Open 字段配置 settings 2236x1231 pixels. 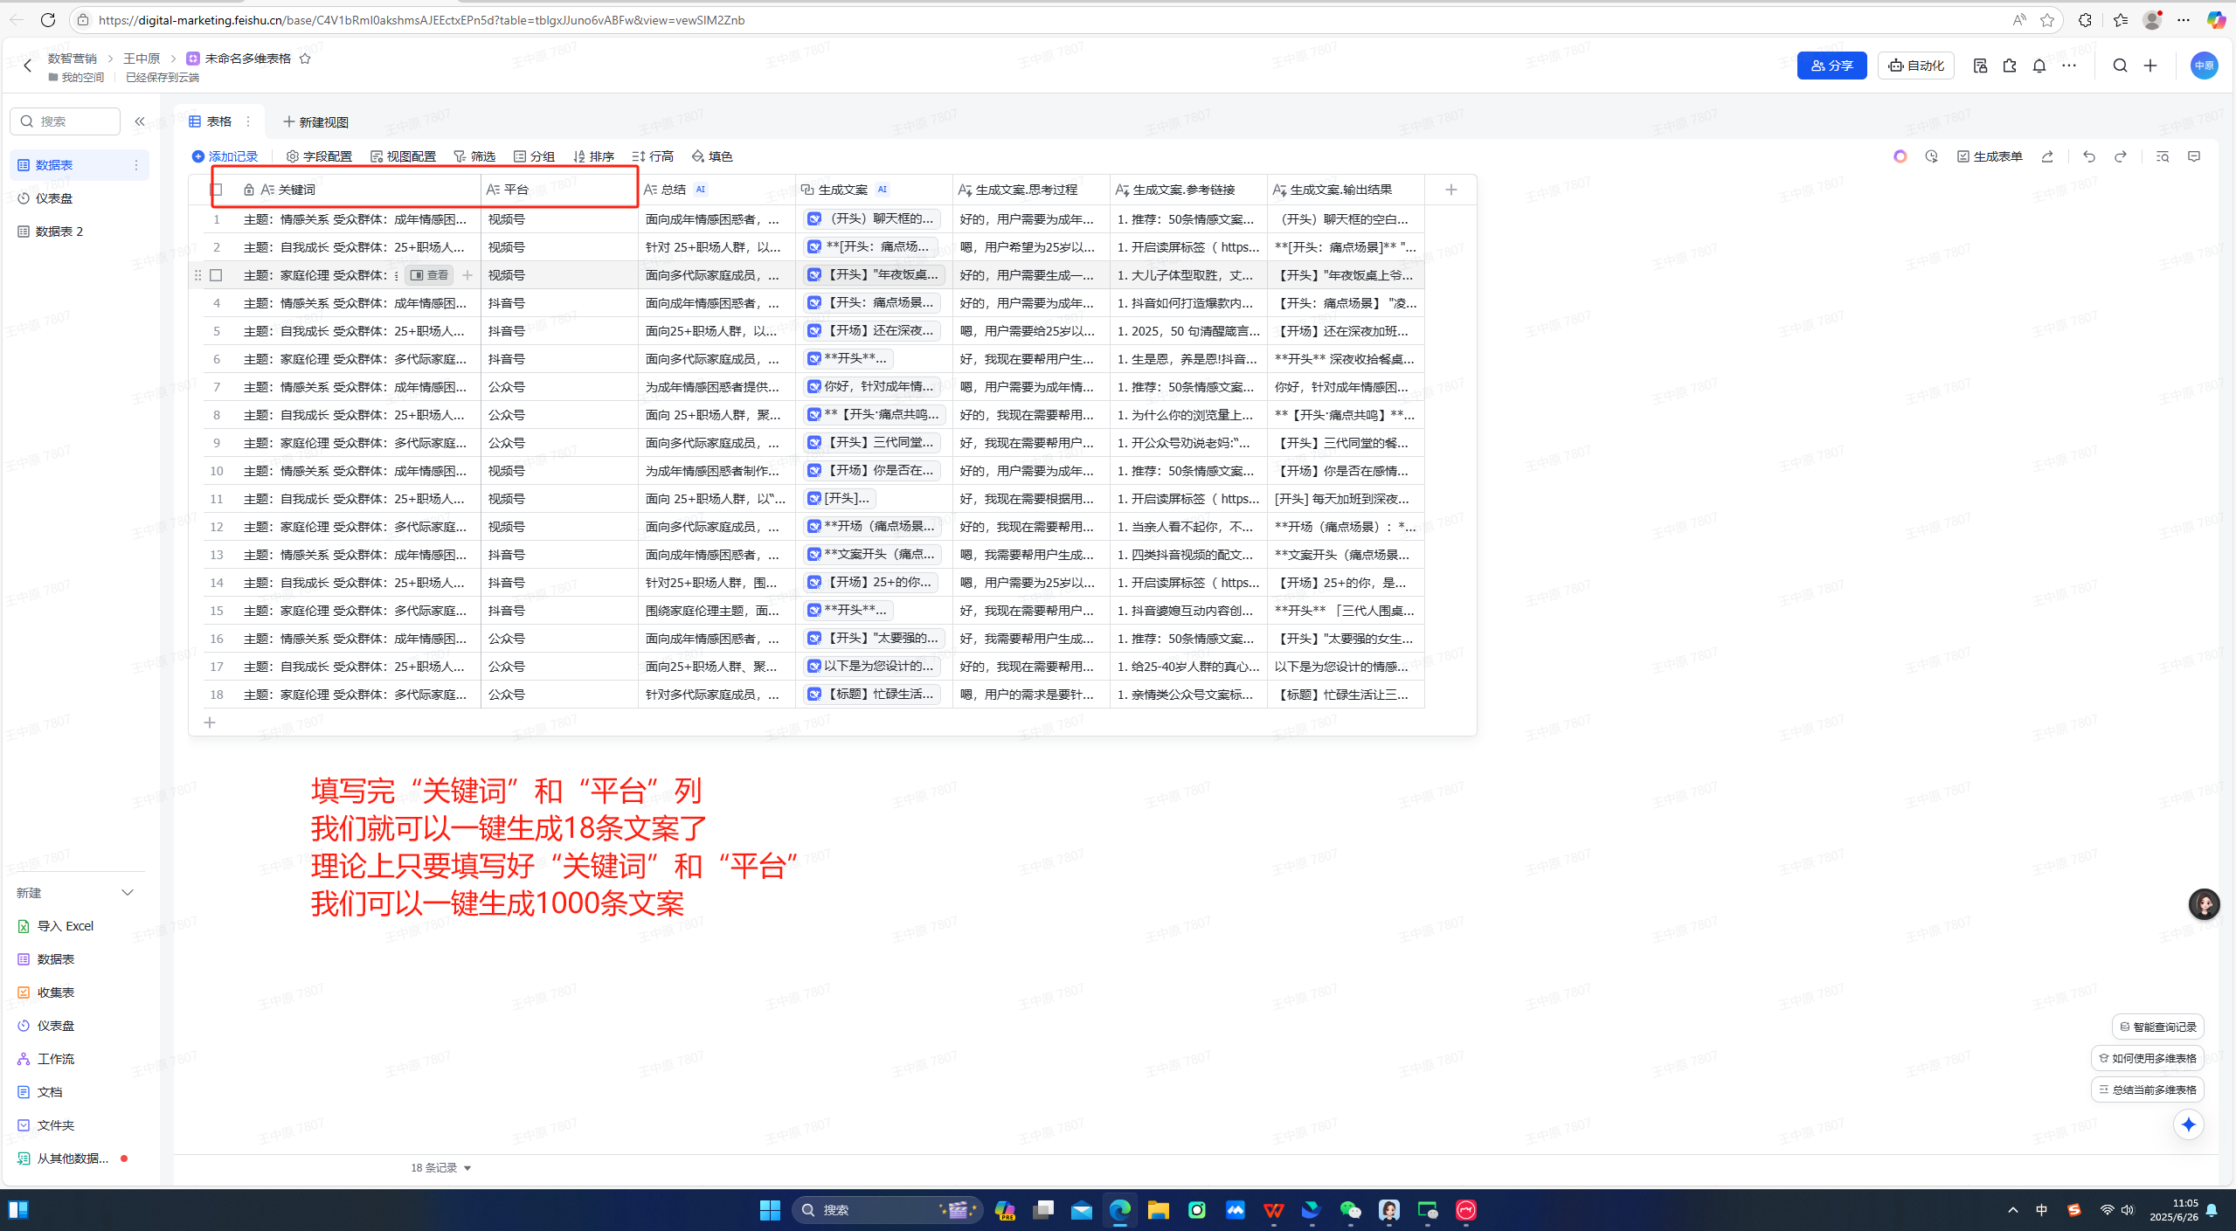pos(322,156)
